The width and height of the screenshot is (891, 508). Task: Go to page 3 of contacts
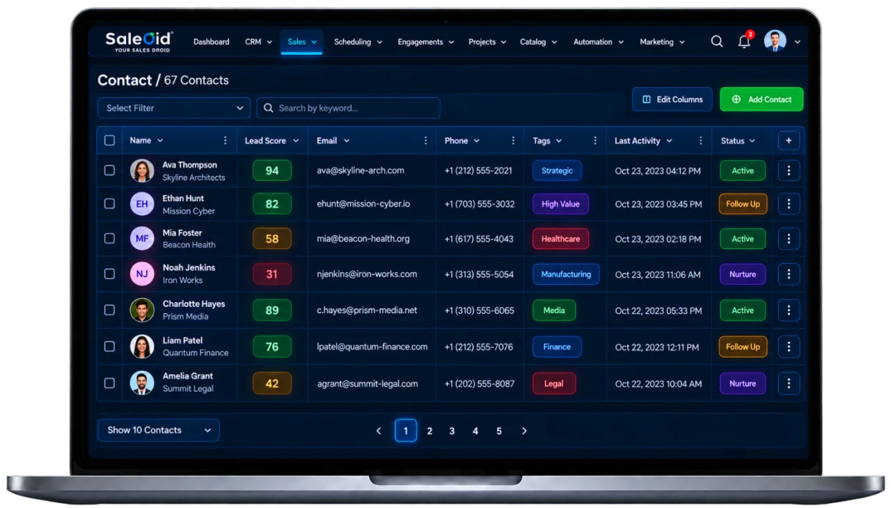[x=452, y=431]
